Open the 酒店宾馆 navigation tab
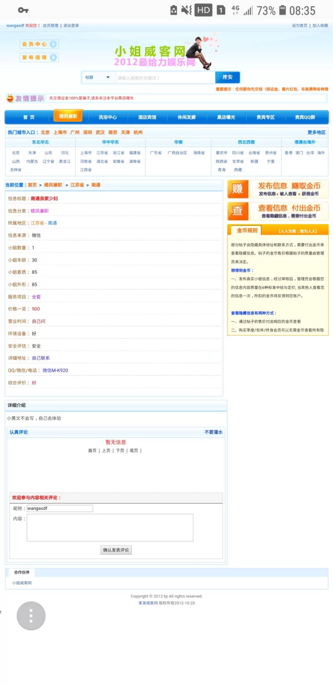 [x=147, y=117]
